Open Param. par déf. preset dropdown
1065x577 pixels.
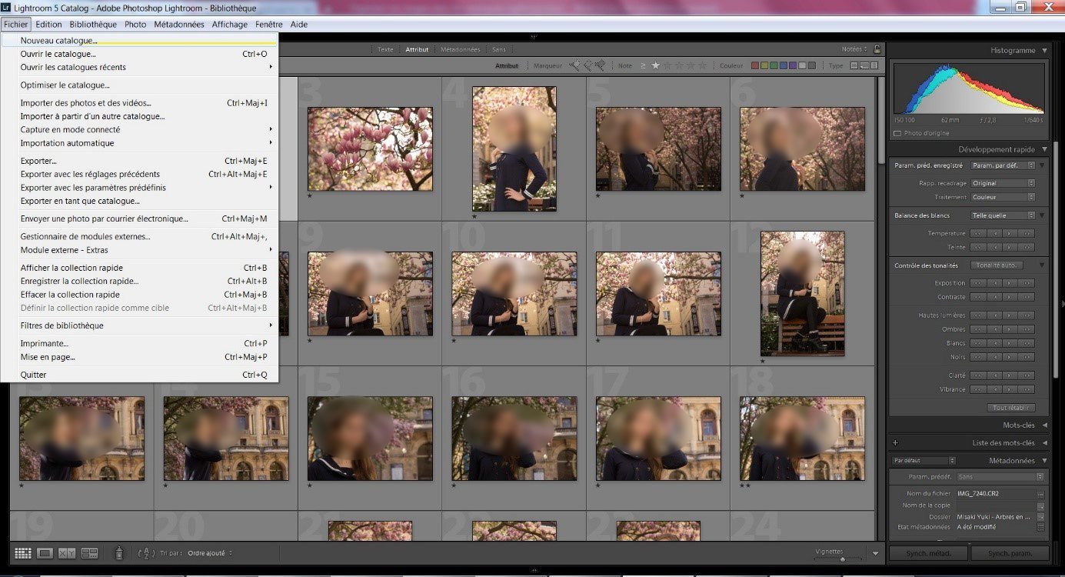pyautogui.click(x=1003, y=165)
